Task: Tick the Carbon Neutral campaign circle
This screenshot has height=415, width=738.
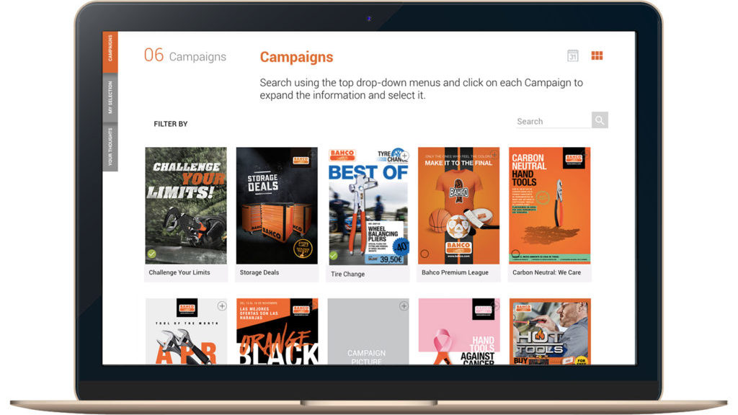Action: [515, 254]
